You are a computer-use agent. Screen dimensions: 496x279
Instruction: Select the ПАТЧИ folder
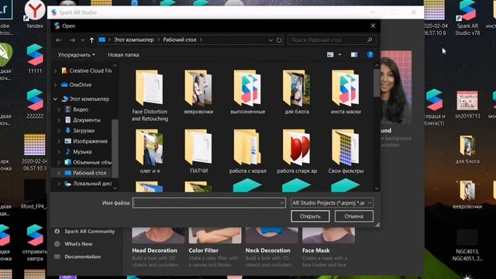pos(198,151)
